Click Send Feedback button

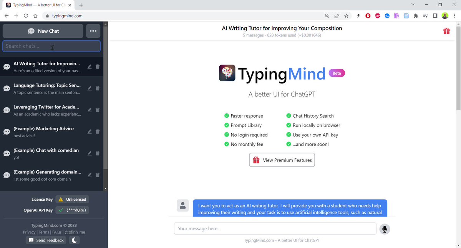coord(46,240)
